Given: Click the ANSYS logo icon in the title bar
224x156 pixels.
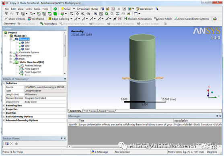Looking at the screenshot, I should point(4,3).
